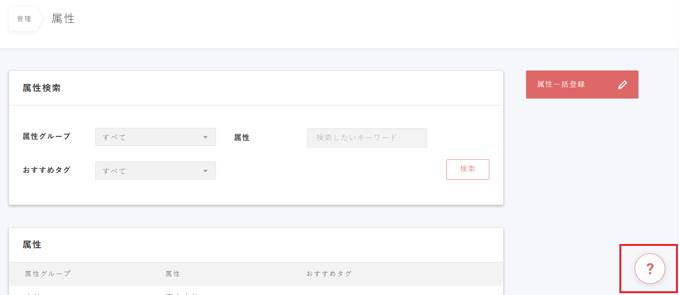
Task: Click the 属性 keyword search field
Action: point(367,138)
